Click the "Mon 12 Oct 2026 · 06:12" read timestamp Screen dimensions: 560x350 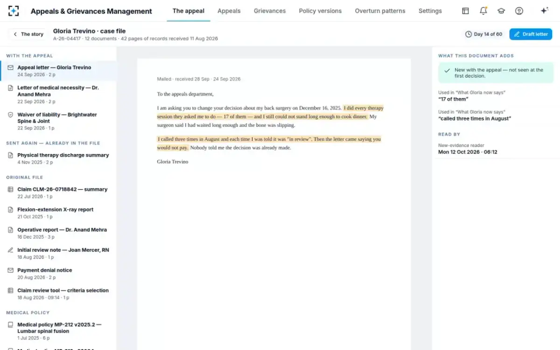(468, 152)
